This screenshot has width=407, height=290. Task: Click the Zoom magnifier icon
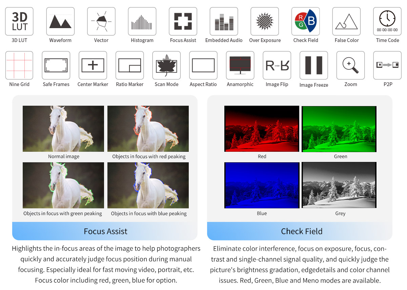click(350, 65)
